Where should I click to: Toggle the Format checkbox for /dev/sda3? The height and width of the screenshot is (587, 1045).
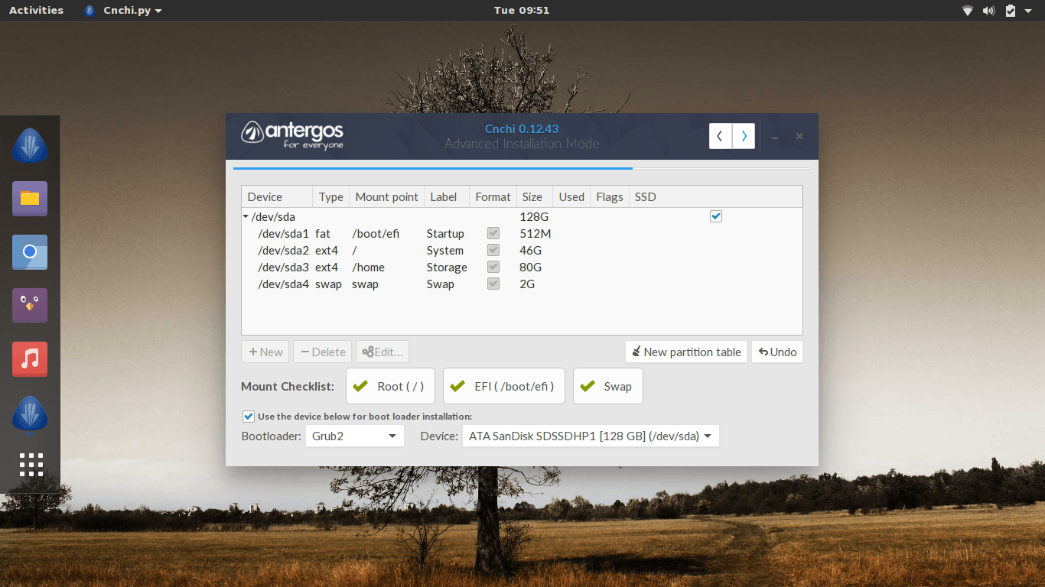[x=493, y=268]
